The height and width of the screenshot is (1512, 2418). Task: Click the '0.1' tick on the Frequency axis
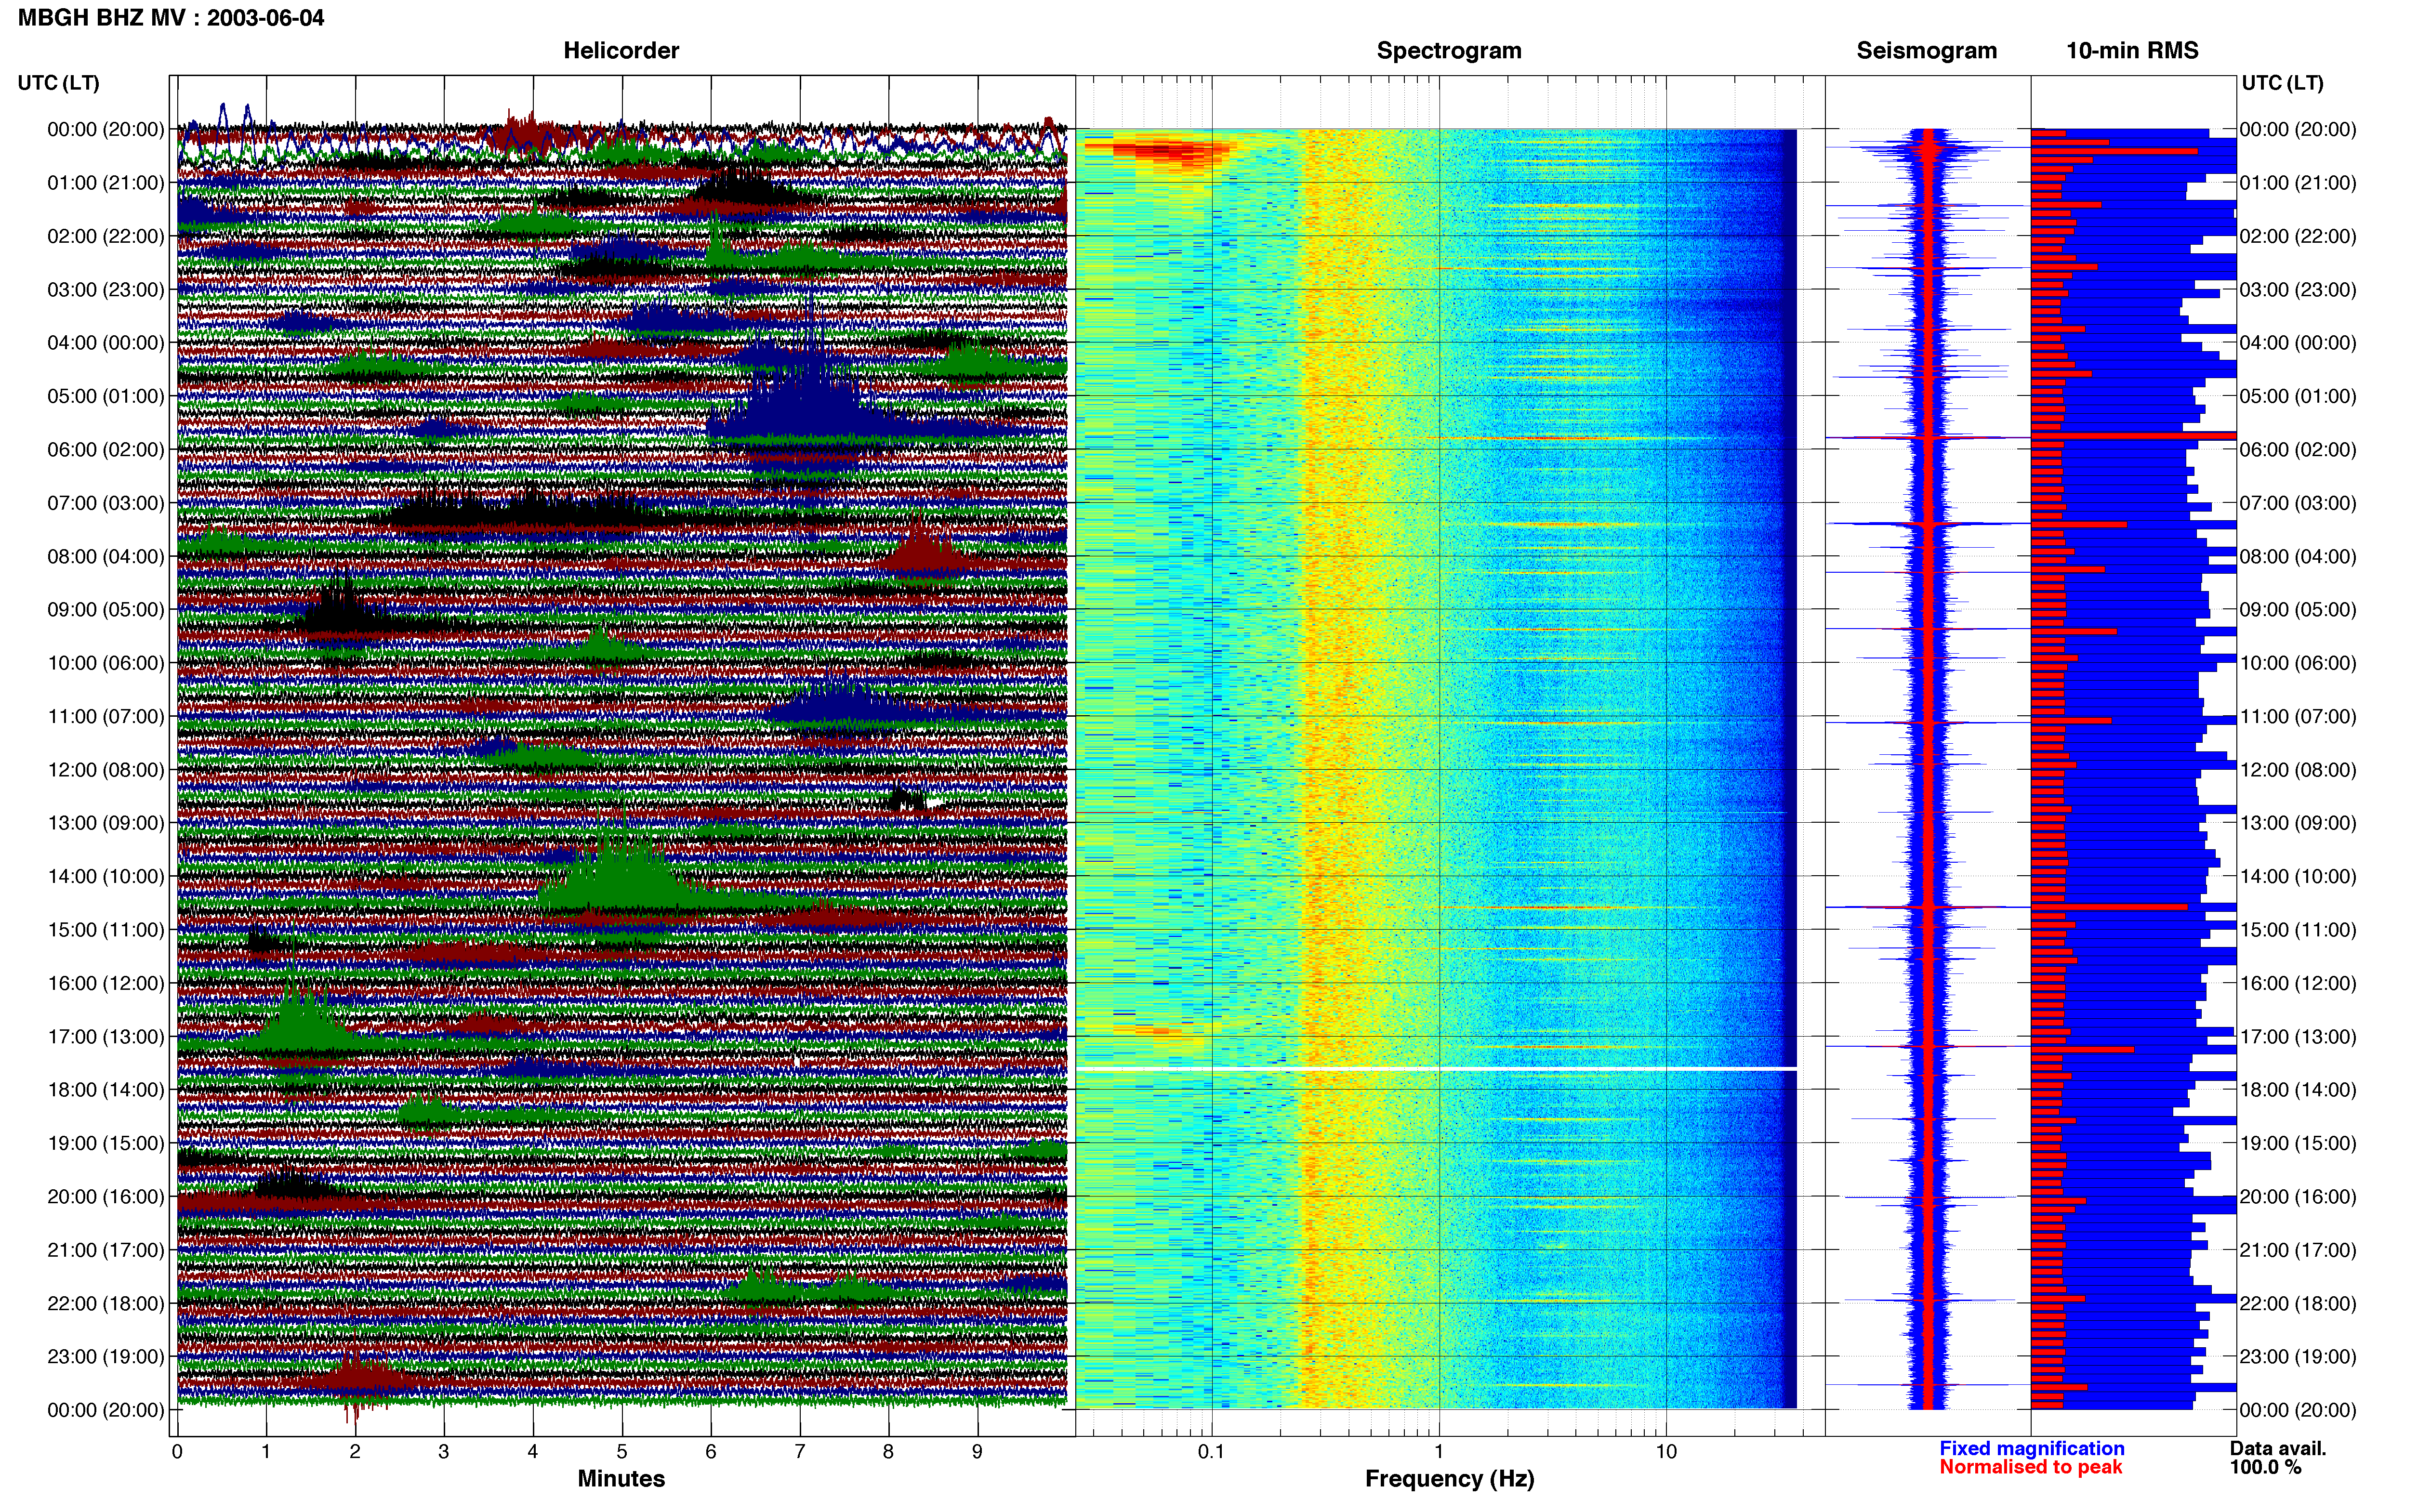pos(1211,1452)
